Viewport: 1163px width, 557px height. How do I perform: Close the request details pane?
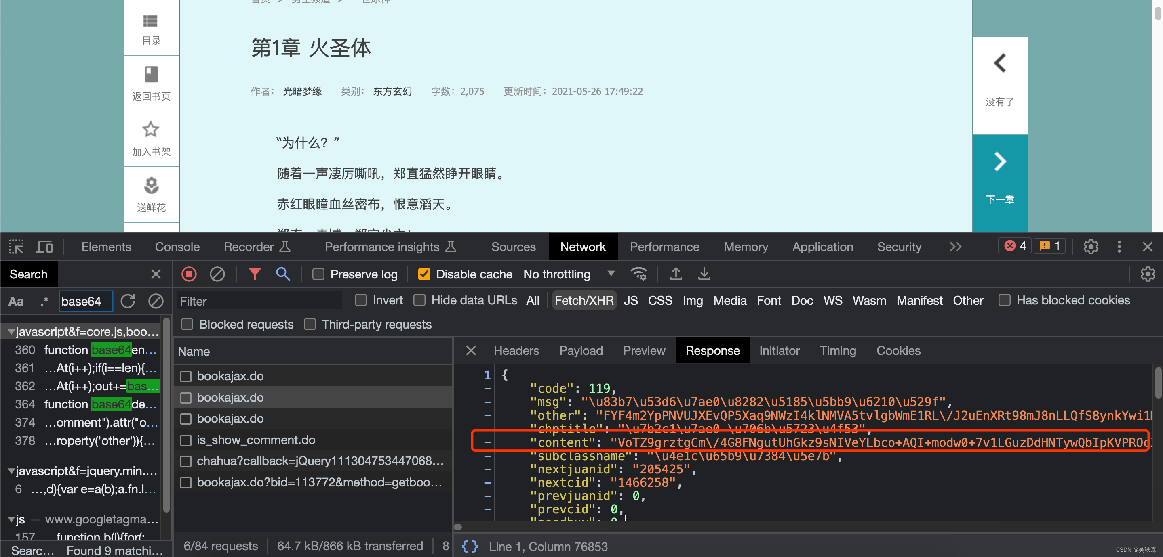point(471,350)
